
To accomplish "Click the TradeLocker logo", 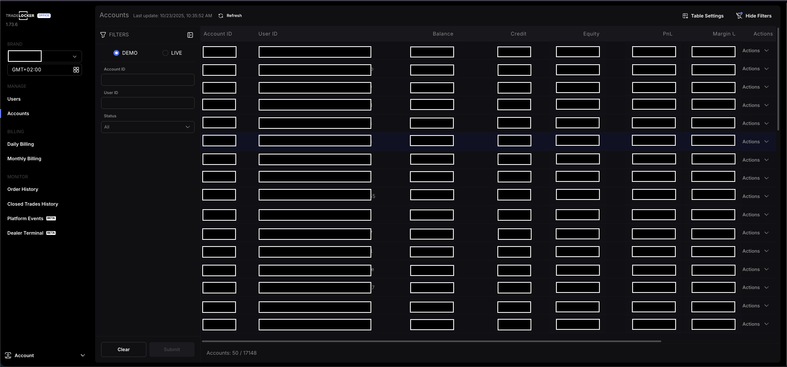I will (20, 16).
